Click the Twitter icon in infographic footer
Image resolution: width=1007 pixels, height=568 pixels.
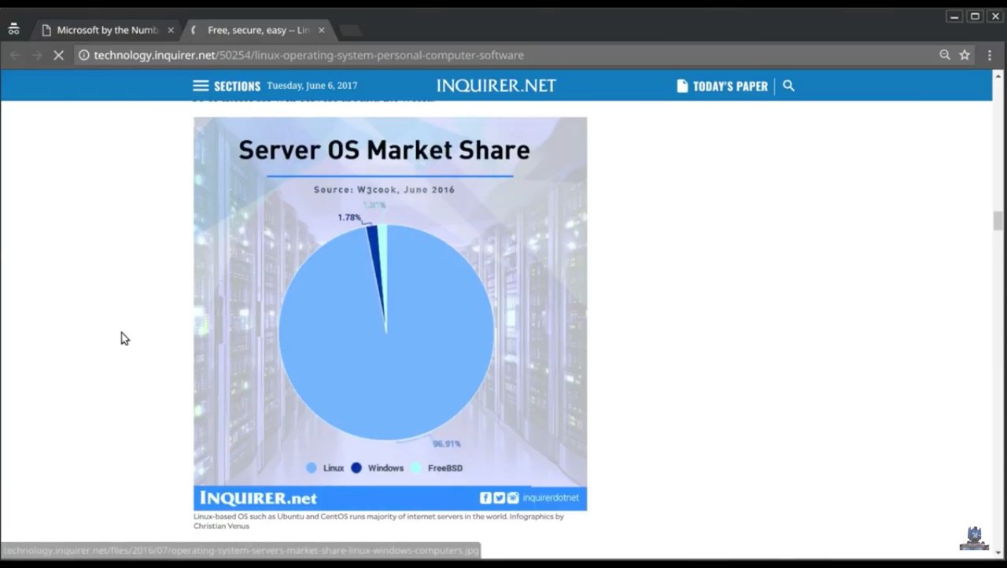point(499,497)
